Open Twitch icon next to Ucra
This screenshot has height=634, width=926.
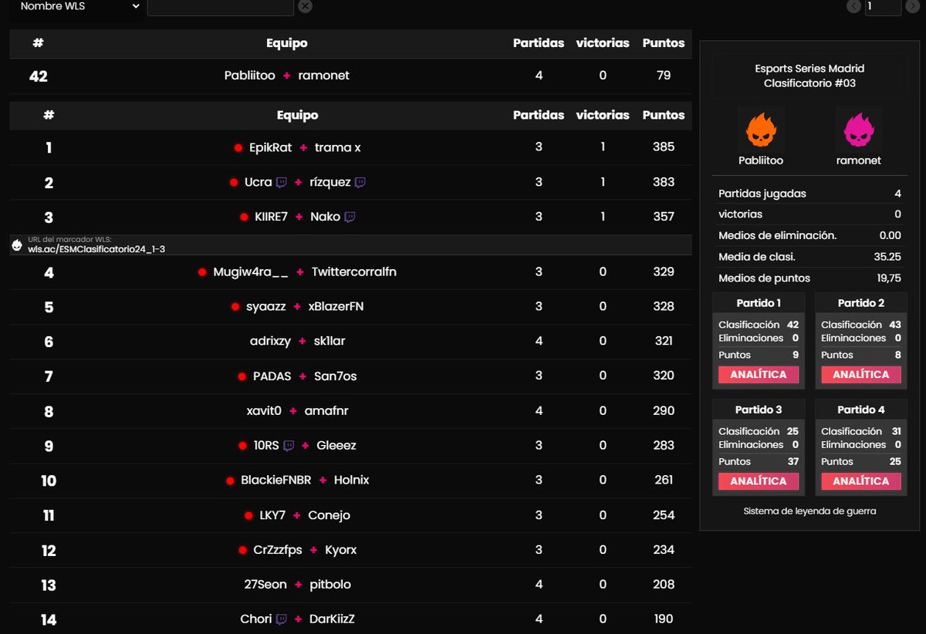tap(282, 182)
